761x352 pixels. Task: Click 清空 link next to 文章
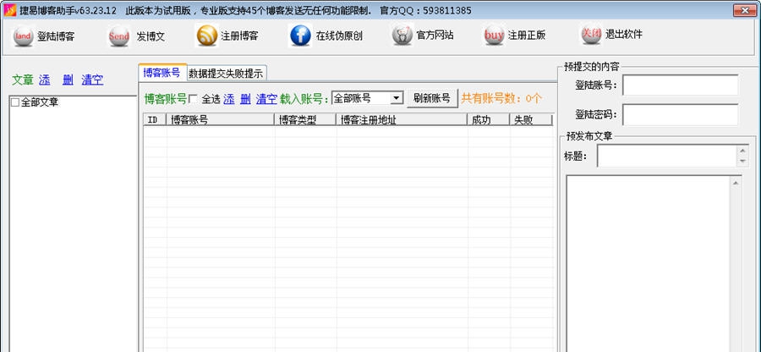pos(92,80)
